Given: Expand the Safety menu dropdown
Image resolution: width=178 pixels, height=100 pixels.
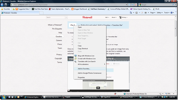Looking at the screenshot, I should tap(160, 13).
